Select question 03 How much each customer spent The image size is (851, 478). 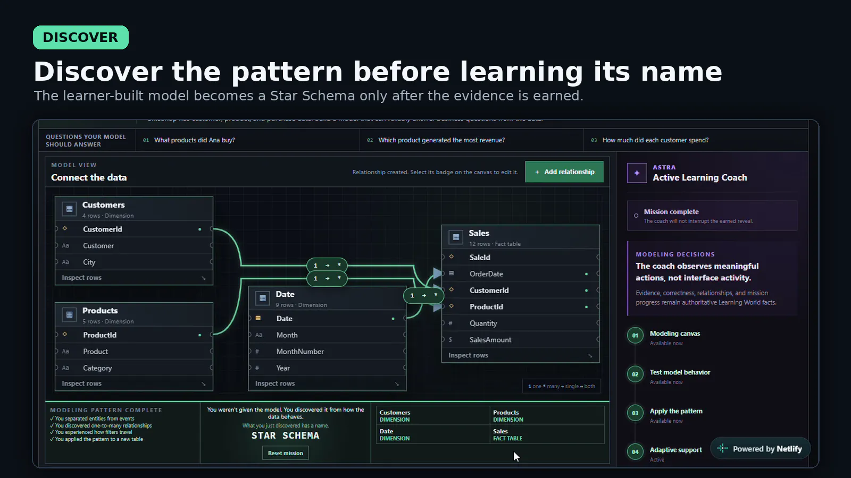click(x=696, y=140)
